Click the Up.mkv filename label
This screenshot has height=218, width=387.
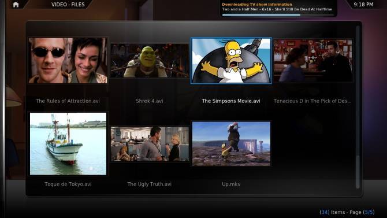(231, 184)
